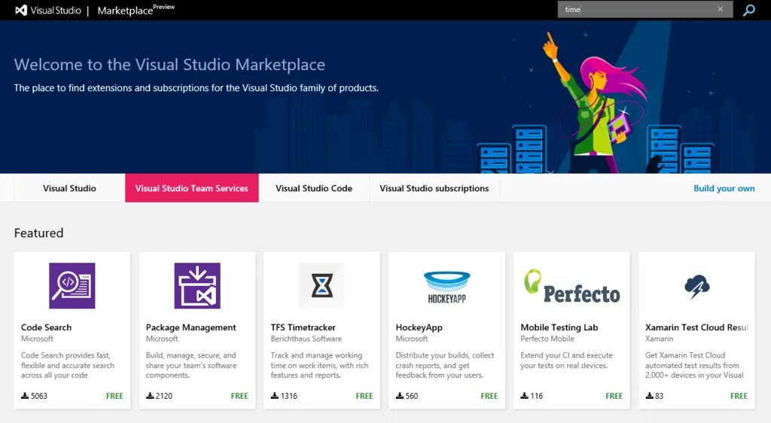771x423 pixels.
Task: Click the Xamarin publisher name
Action: [659, 339]
